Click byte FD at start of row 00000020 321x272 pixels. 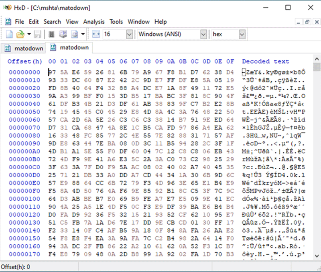[x=52, y=88]
